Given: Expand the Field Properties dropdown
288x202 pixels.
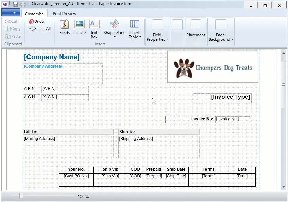Looking at the screenshot, I should 157,32.
